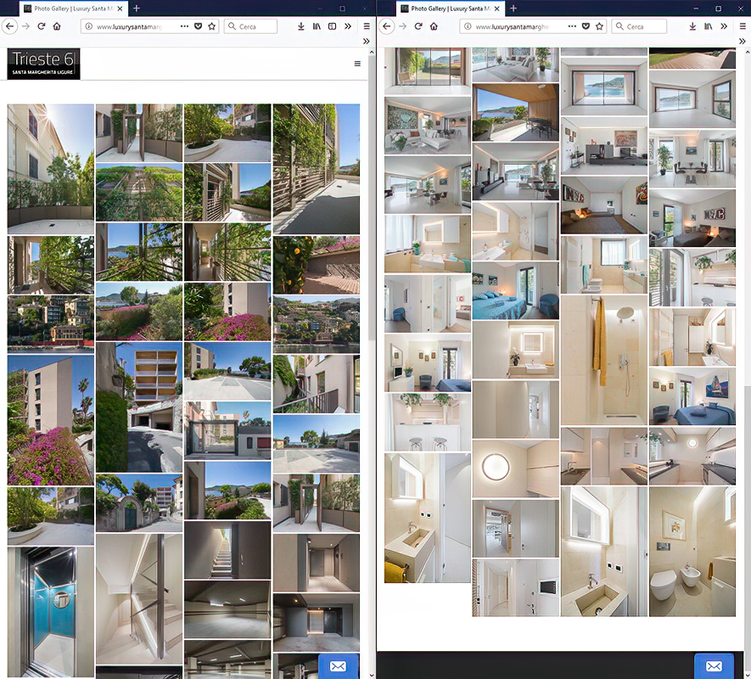Open page actions (three dots) in right window

tap(572, 26)
